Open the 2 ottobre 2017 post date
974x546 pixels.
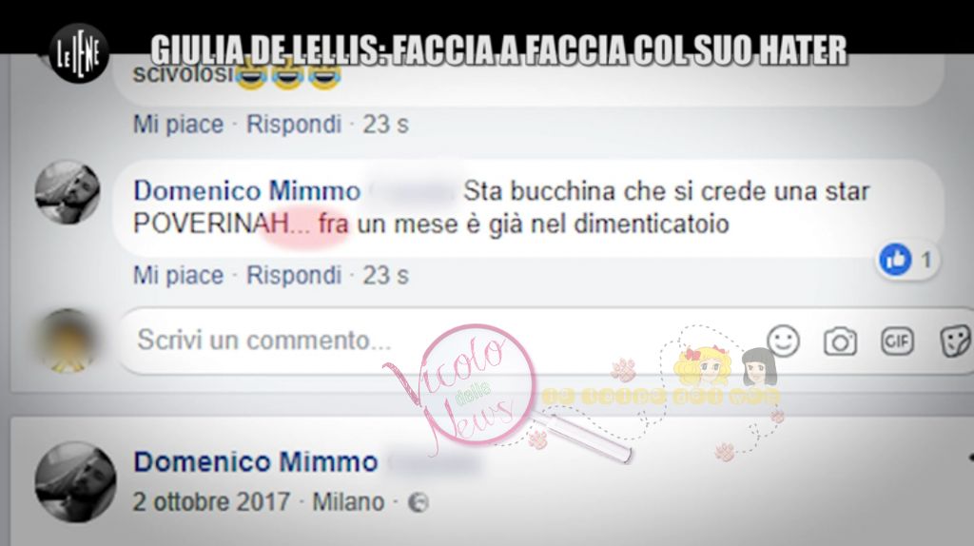point(211,502)
